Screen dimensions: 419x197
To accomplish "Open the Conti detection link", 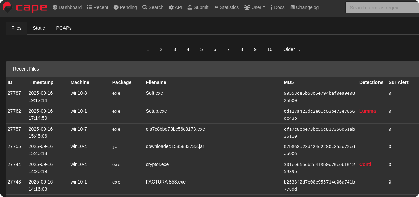I will (x=365, y=164).
